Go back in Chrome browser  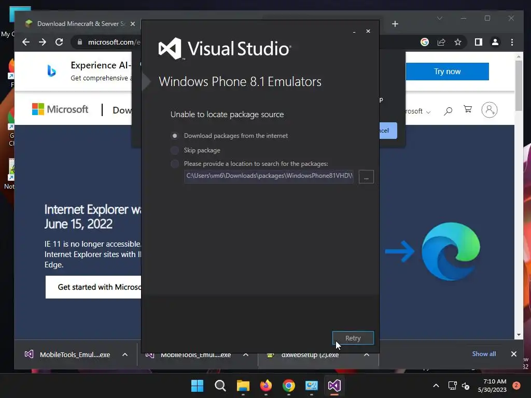(x=26, y=42)
